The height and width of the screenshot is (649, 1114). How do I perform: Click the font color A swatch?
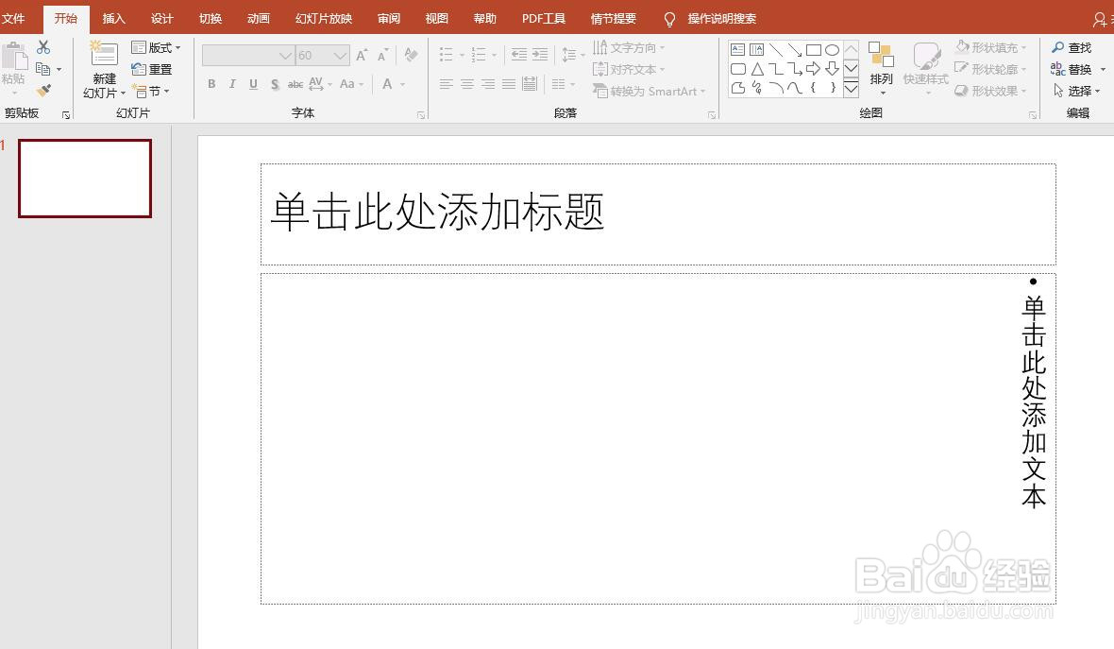tap(387, 84)
